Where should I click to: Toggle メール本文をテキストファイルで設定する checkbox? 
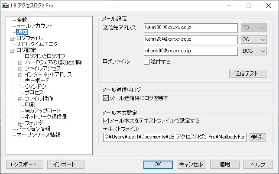click(x=106, y=121)
